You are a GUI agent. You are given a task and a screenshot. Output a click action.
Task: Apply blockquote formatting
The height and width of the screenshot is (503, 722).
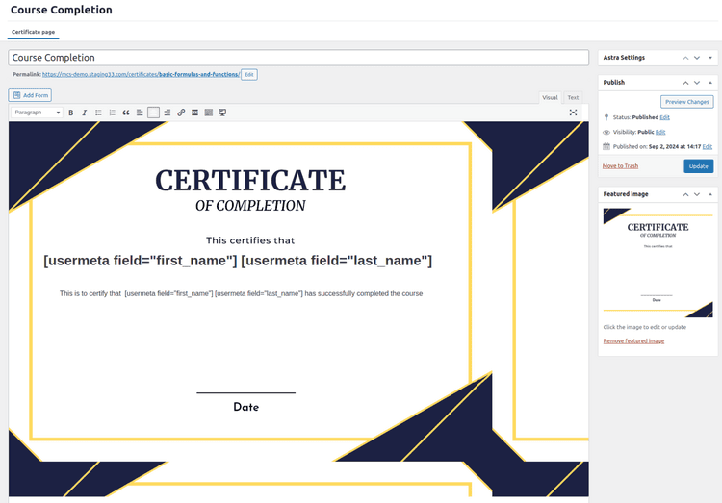click(126, 113)
